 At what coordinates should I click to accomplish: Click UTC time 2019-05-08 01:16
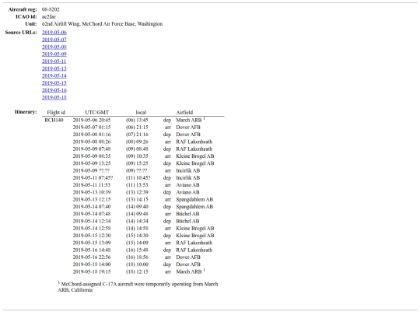point(92,135)
